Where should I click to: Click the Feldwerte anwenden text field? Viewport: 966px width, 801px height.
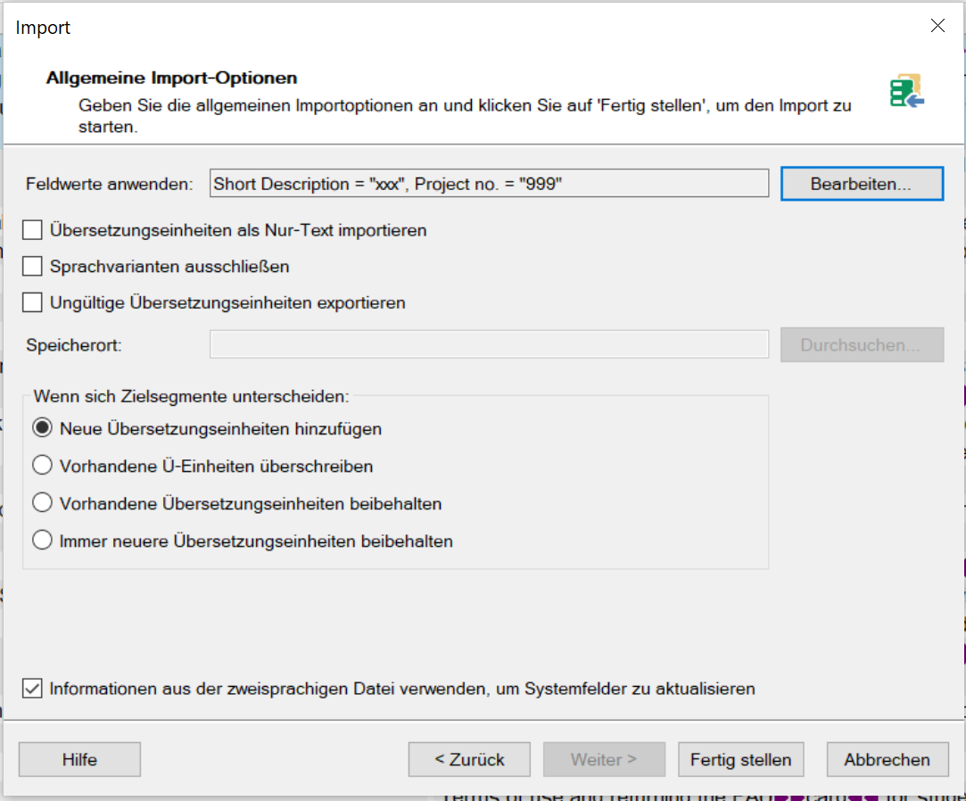[489, 184]
